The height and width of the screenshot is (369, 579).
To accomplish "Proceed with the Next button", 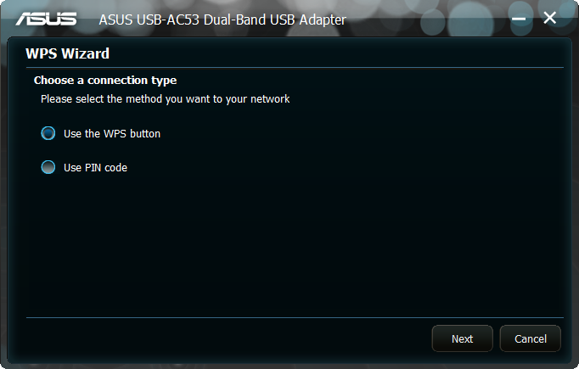I will pyautogui.click(x=463, y=338).
